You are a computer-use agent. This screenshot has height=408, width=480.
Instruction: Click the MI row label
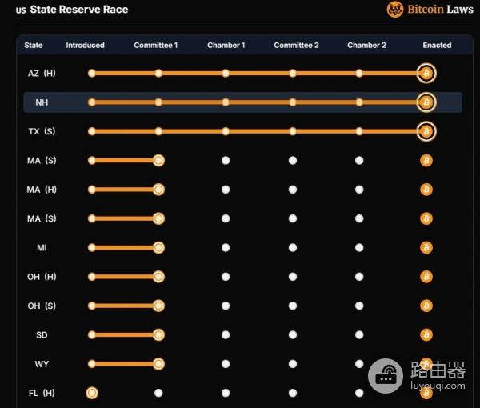pyautogui.click(x=42, y=248)
